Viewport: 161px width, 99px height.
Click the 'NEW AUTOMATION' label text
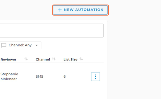(x=84, y=10)
